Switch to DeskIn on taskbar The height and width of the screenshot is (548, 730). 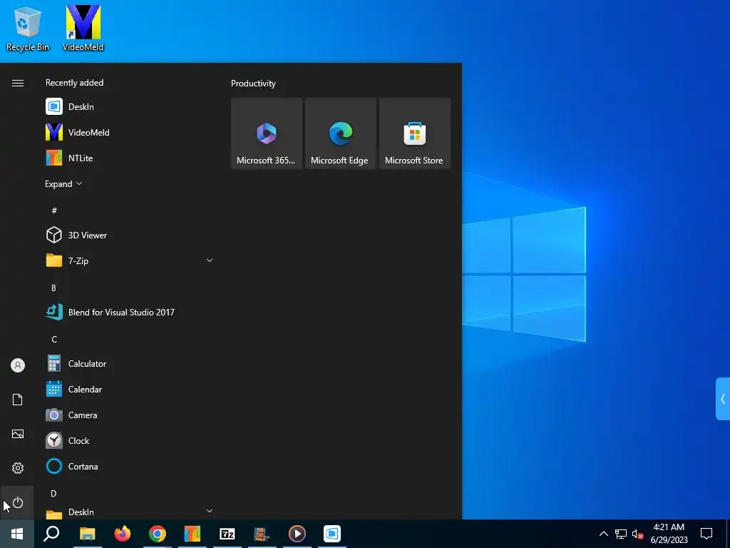click(x=332, y=534)
